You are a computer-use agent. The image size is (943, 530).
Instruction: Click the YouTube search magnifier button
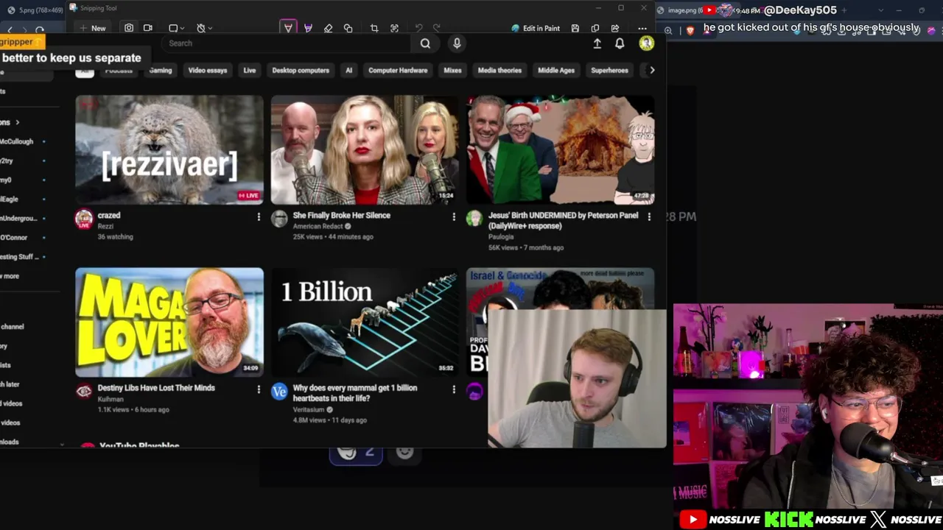425,43
